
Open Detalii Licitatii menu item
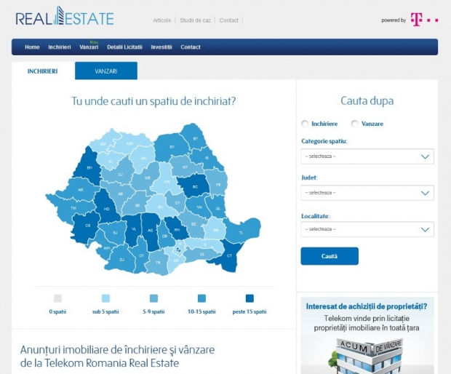(124, 47)
